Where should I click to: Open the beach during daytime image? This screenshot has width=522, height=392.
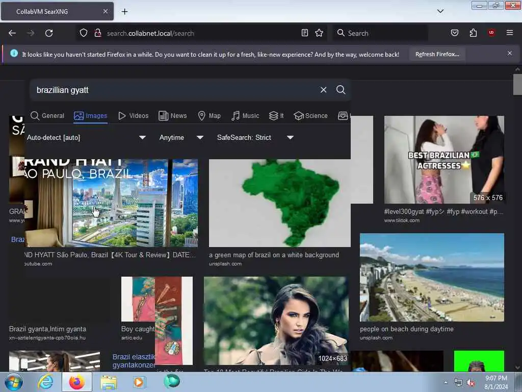point(432,277)
